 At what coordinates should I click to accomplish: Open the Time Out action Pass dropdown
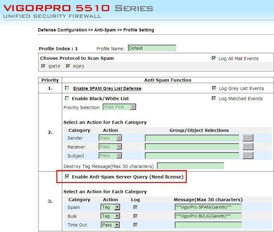point(110,225)
